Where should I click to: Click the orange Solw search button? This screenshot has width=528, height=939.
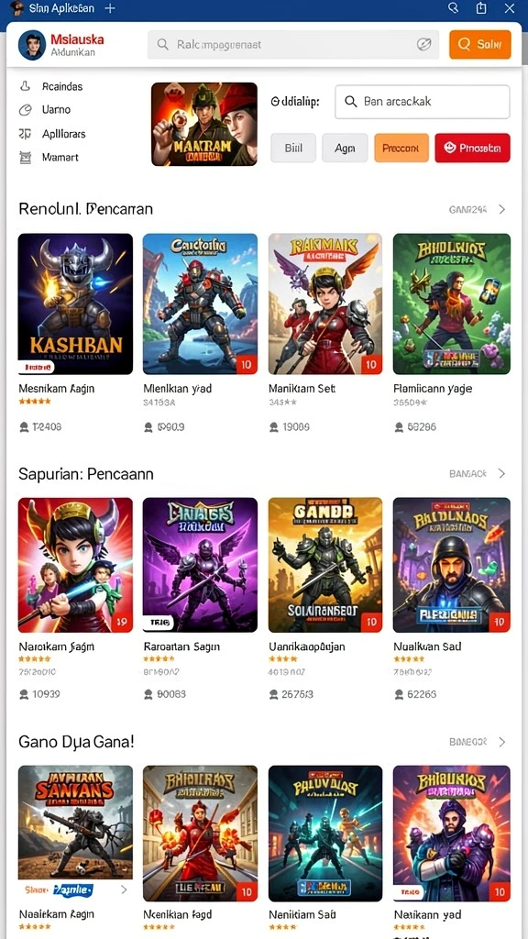(480, 44)
